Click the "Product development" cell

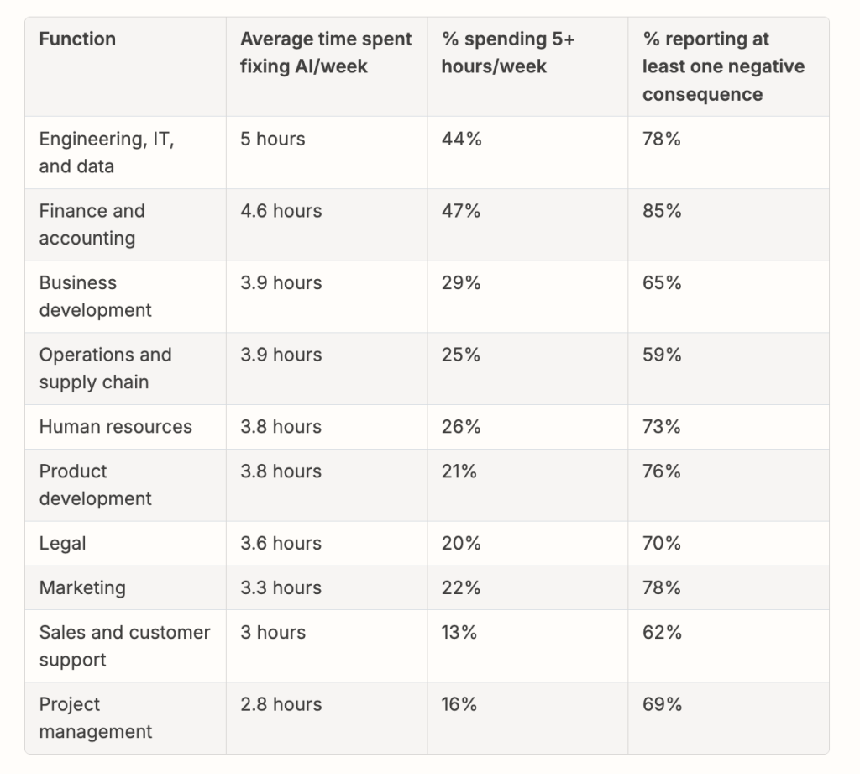click(95, 485)
